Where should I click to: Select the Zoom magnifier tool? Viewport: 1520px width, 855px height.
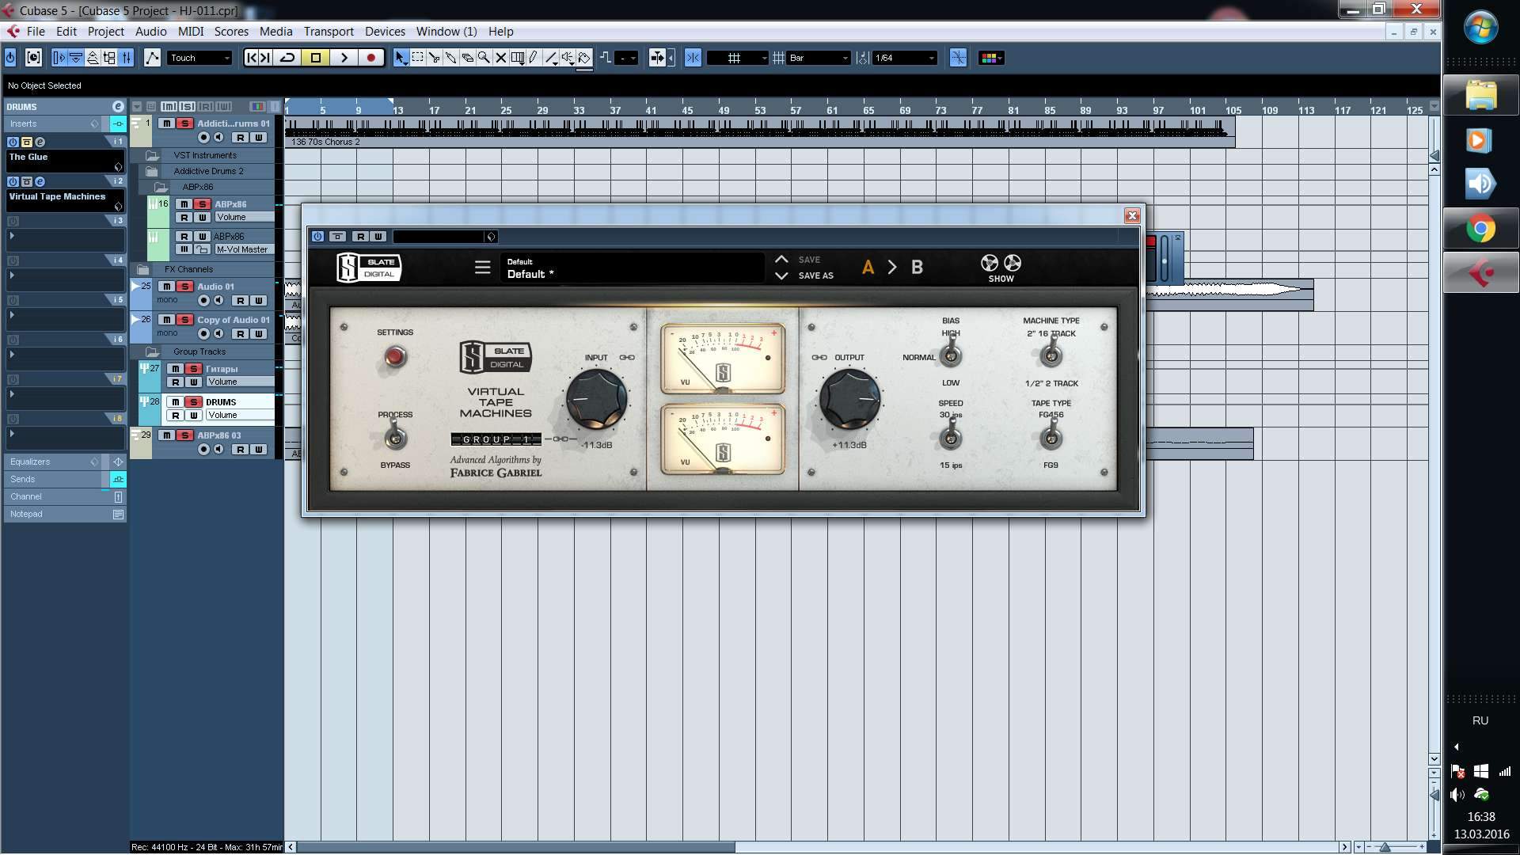click(484, 58)
